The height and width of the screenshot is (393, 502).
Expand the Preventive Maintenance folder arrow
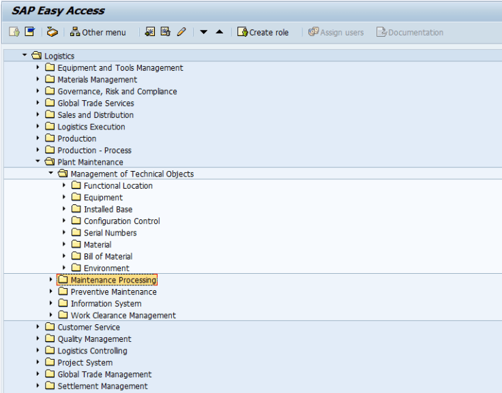51,292
